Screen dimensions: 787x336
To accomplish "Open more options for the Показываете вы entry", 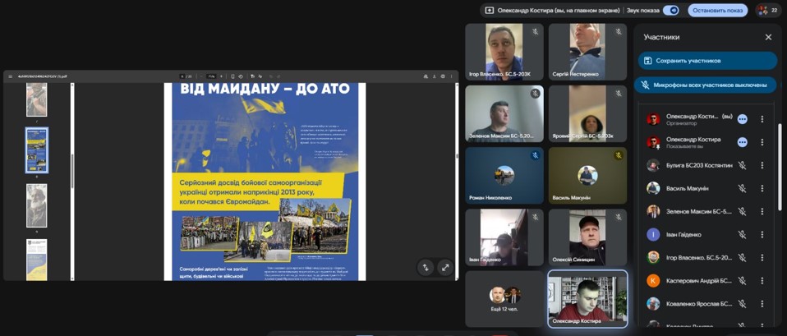I will pos(762,142).
